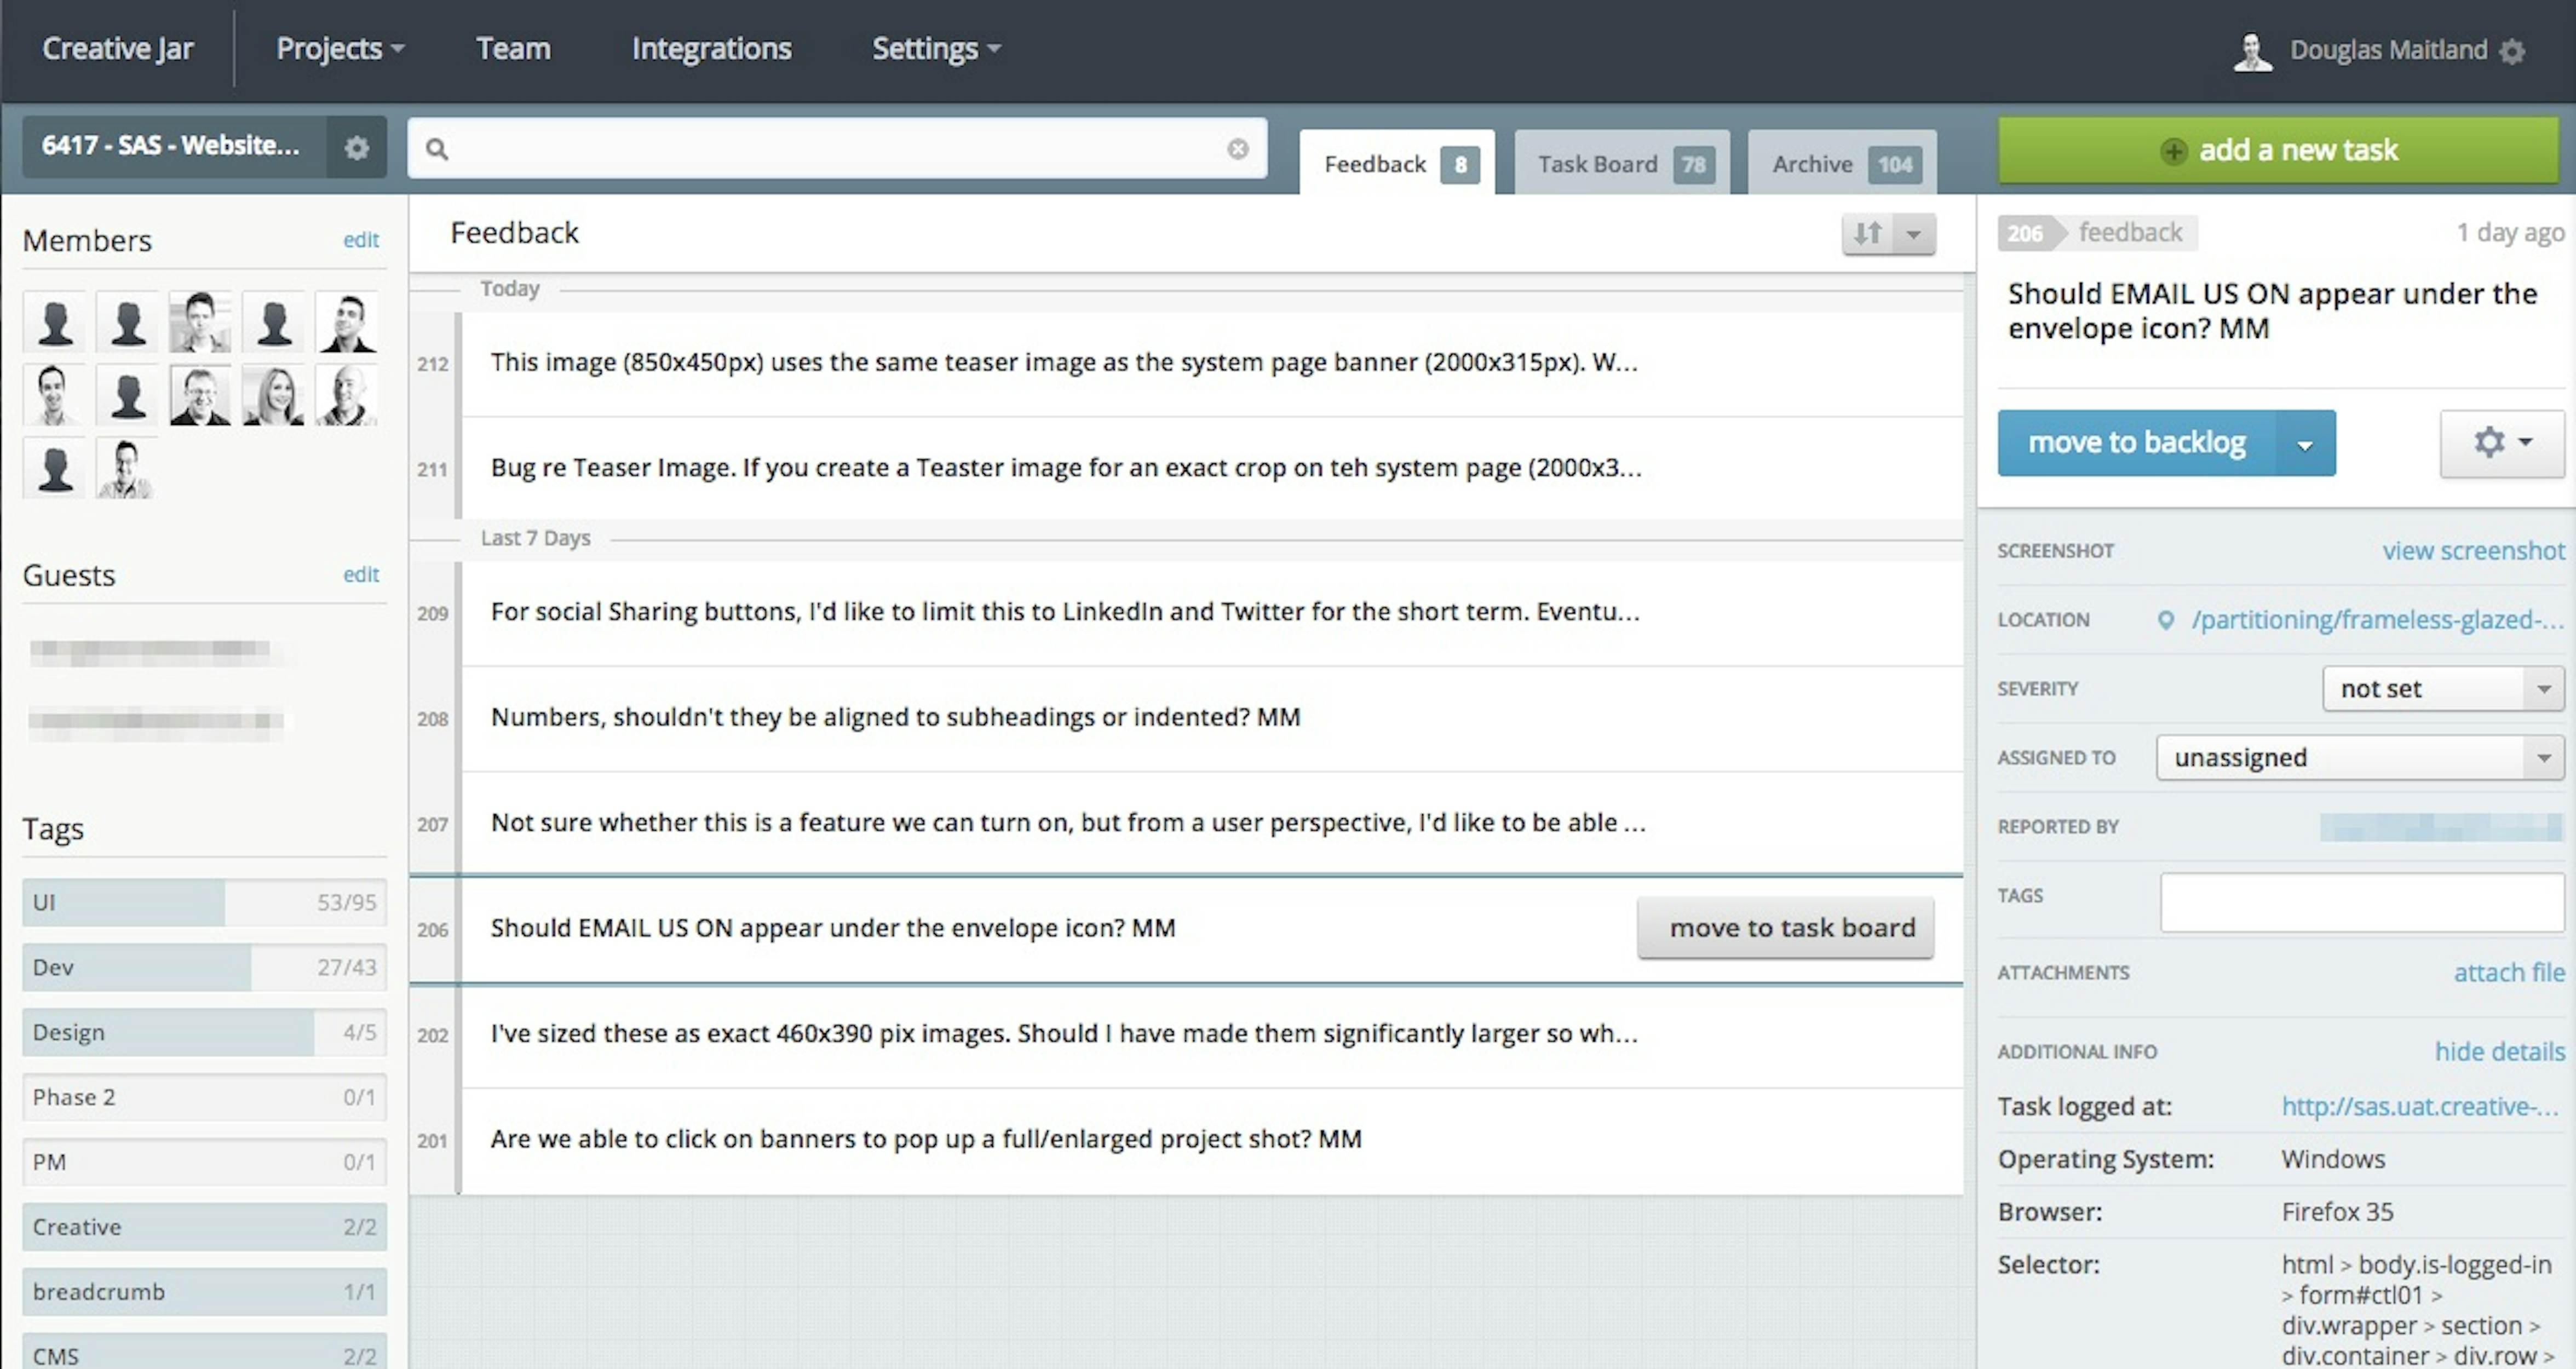Image resolution: width=2576 pixels, height=1369 pixels.
Task: Click gear icon next to Douglas Maitland
Action: tap(2512, 51)
